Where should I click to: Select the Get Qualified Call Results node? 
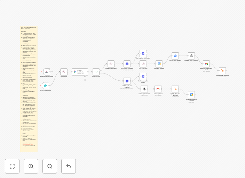point(143,53)
